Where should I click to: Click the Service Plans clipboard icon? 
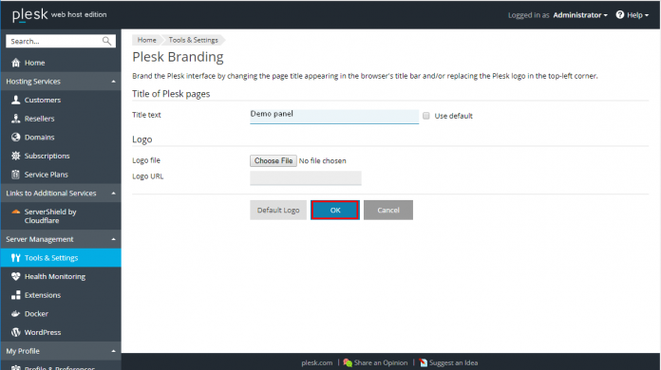pos(15,175)
